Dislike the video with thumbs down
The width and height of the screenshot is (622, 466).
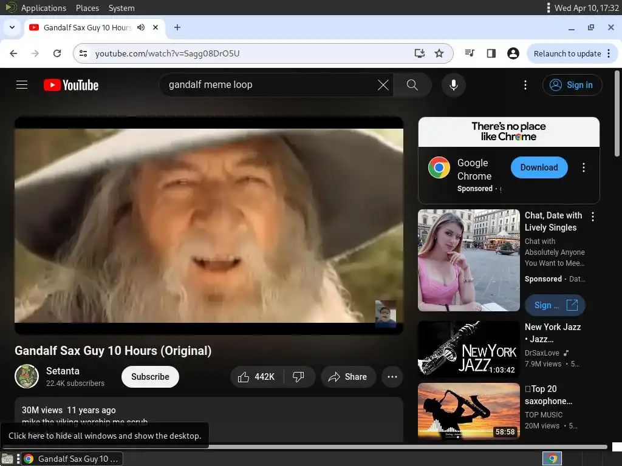click(x=298, y=377)
